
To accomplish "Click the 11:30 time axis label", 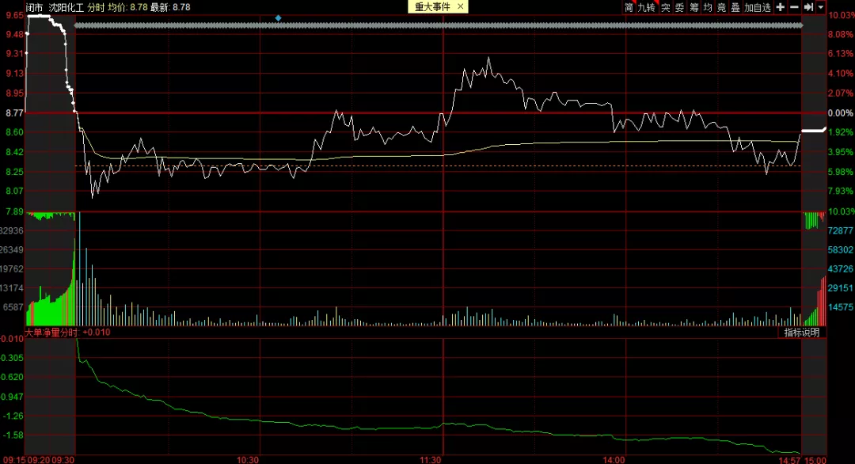I will 430,459.
